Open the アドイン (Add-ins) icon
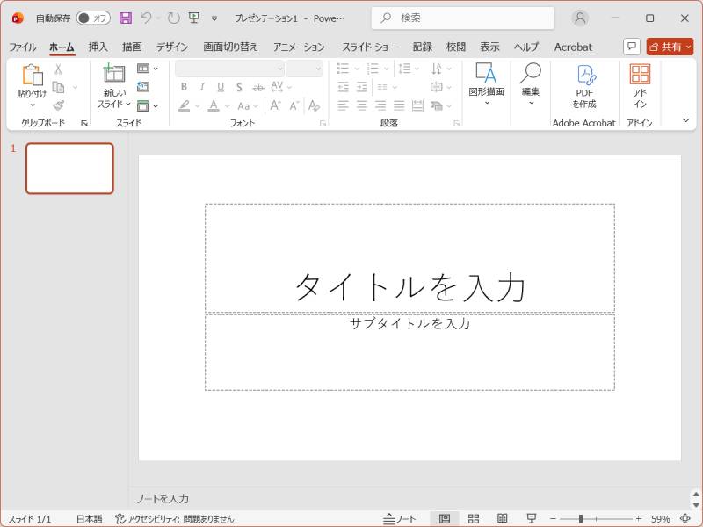 pyautogui.click(x=640, y=83)
